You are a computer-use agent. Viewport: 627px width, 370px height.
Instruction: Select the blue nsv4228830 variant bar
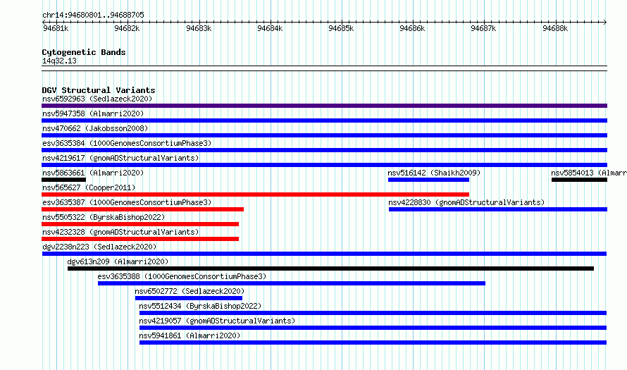498,209
